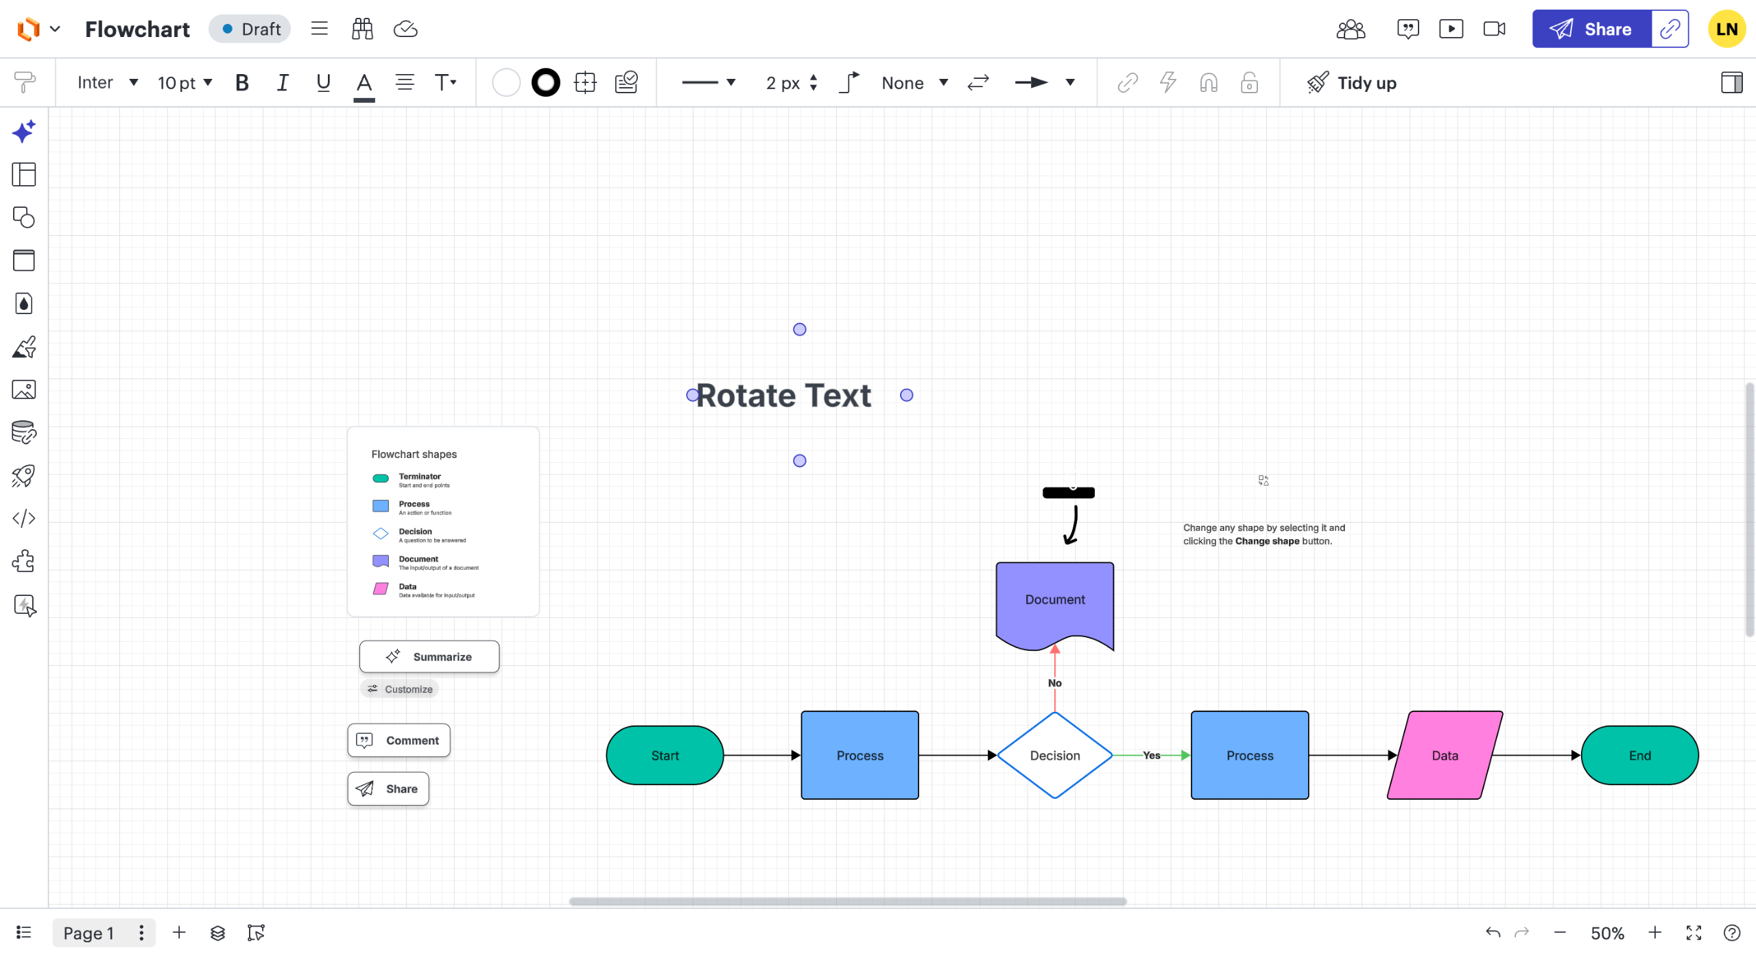This screenshot has height=956, width=1756.
Task: Click the blue Share button at top
Action: point(1591,29)
